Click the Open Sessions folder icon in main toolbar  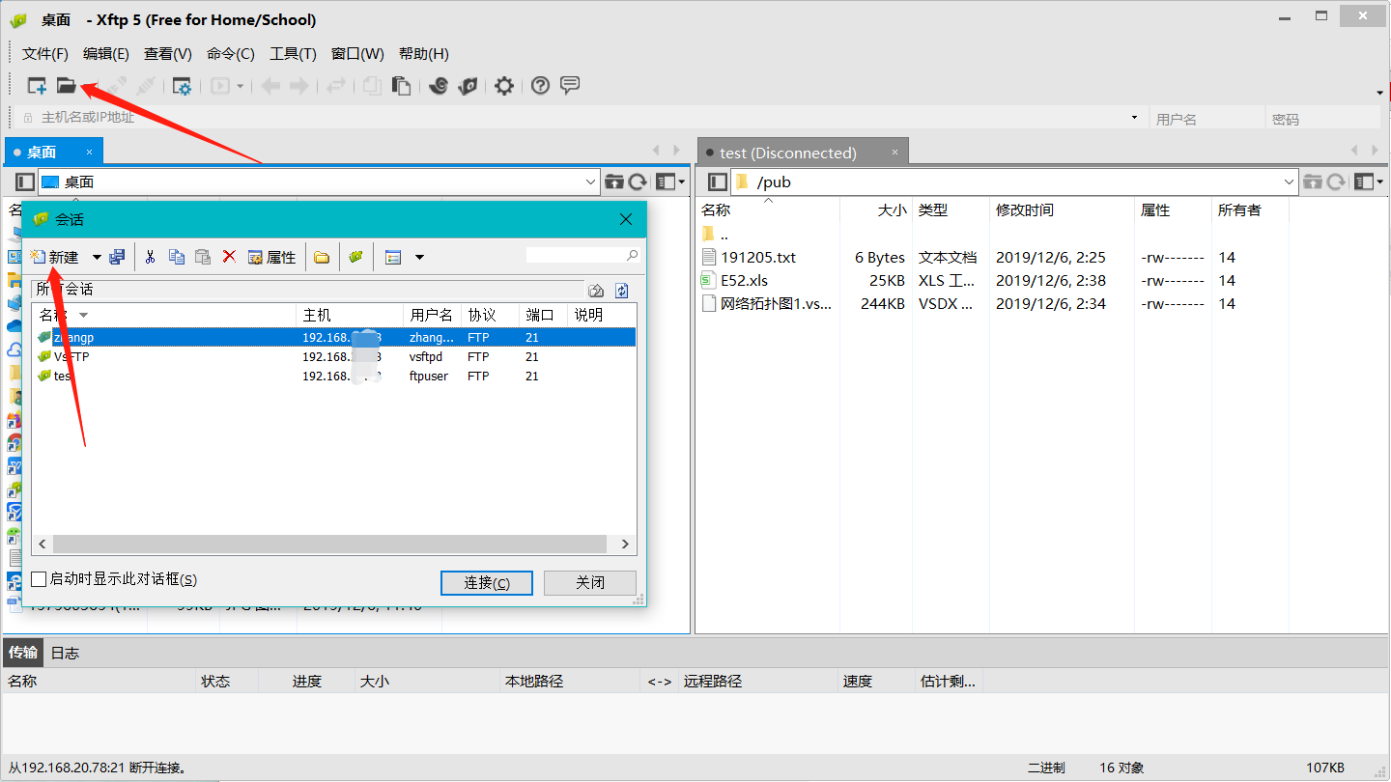(x=66, y=86)
